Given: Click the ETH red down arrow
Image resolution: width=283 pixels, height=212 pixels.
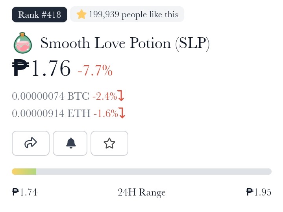Looking at the screenshot, I should (122, 113).
